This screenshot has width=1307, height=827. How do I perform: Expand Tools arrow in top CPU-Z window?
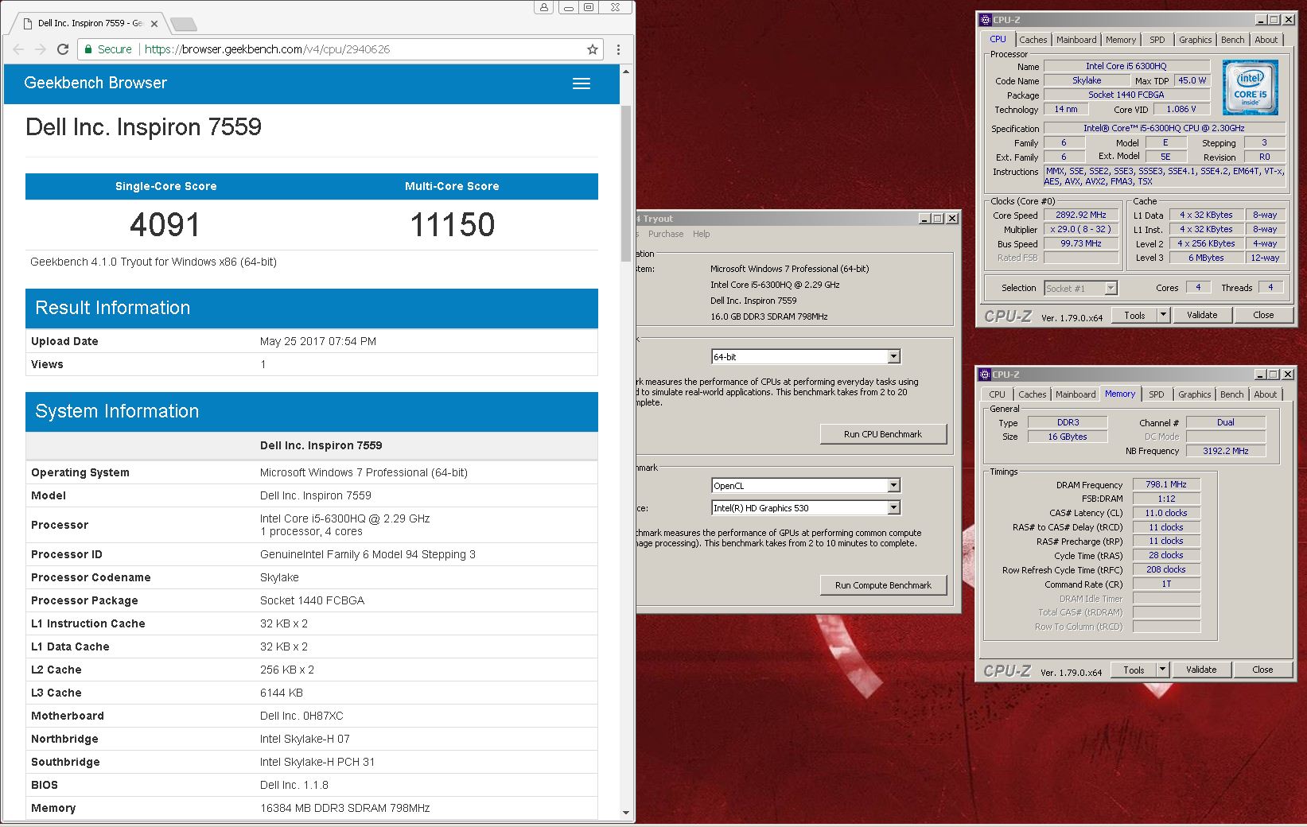[1163, 315]
